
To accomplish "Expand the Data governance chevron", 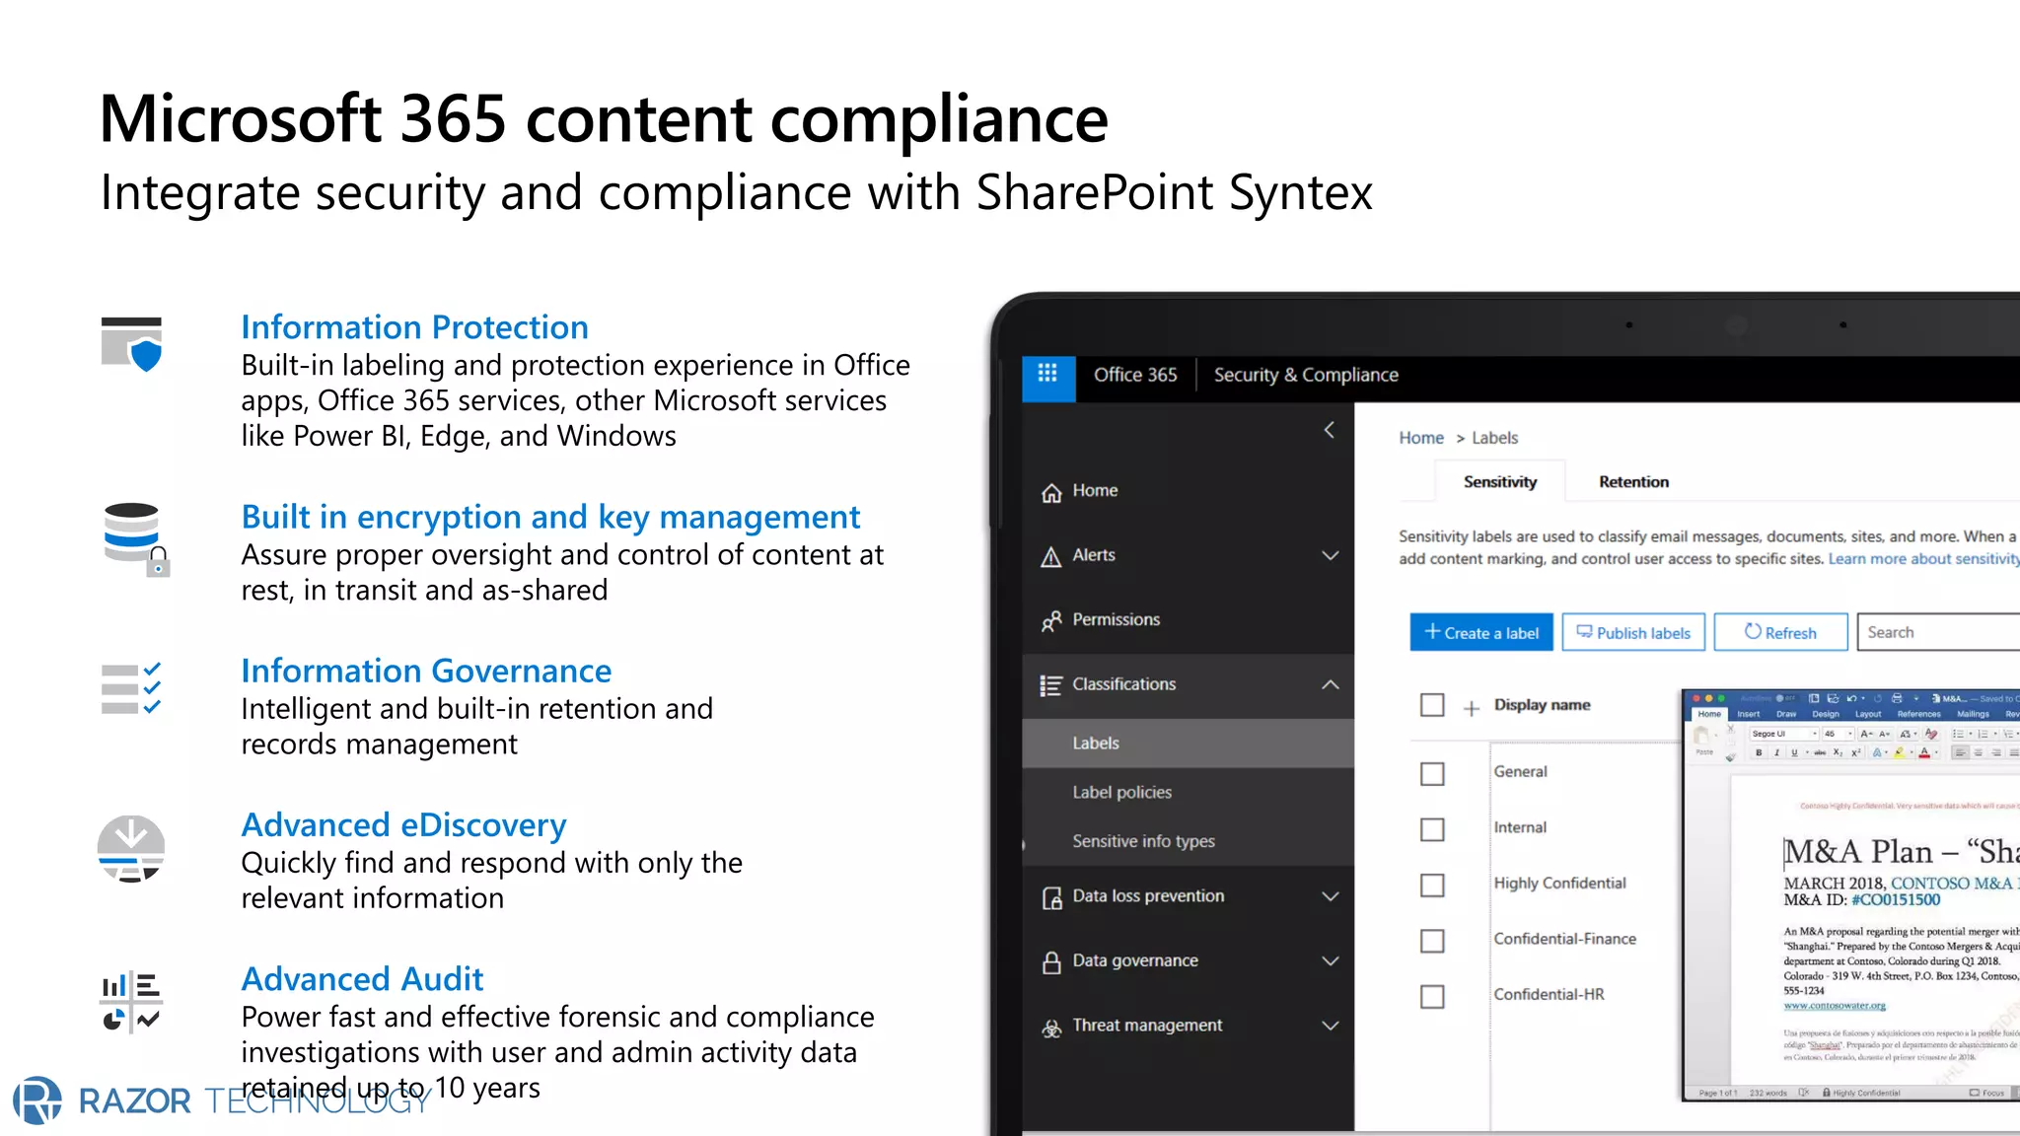I will (1330, 960).
